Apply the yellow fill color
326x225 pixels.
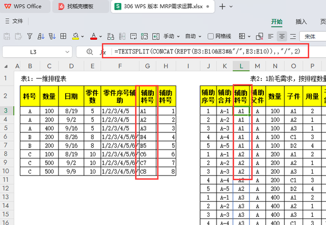[75, 36]
